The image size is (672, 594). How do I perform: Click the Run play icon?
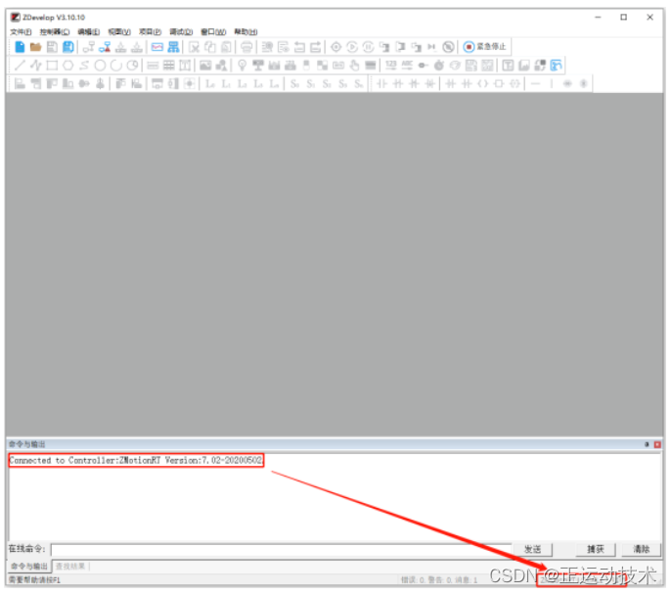tap(352, 47)
